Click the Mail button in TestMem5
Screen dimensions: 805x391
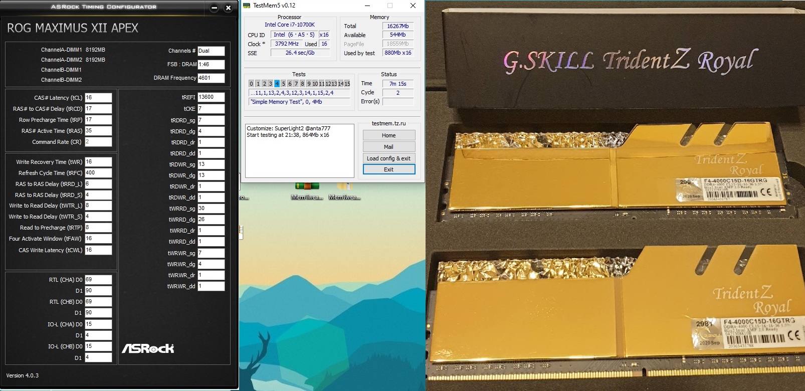pyautogui.click(x=389, y=147)
